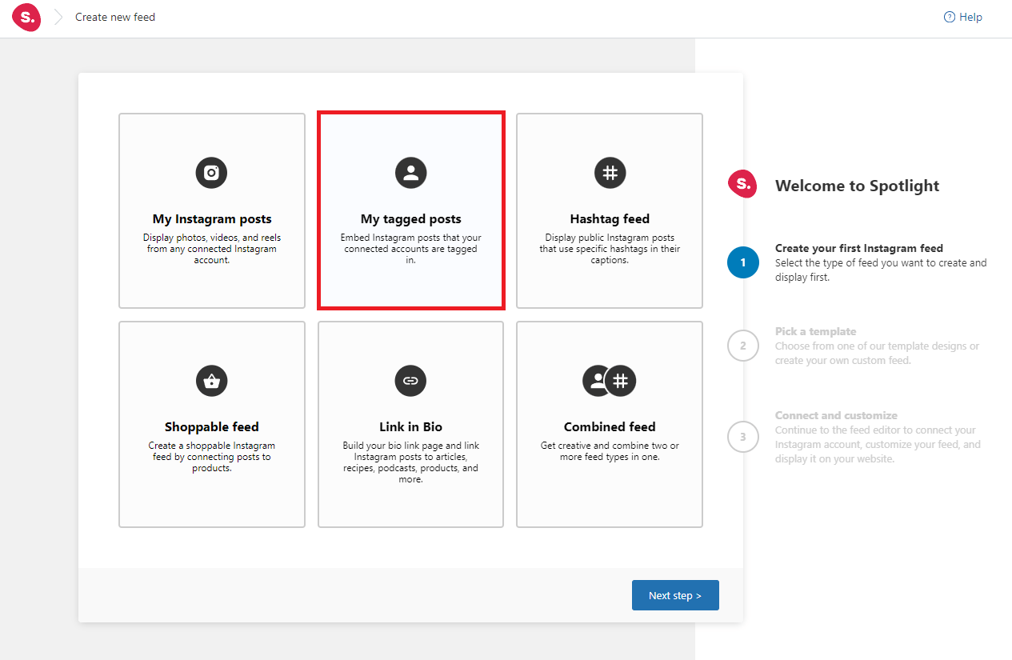Click the Create new feed breadcrumb

pyautogui.click(x=115, y=17)
